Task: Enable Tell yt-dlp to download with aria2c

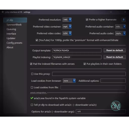Action: coord(32,105)
